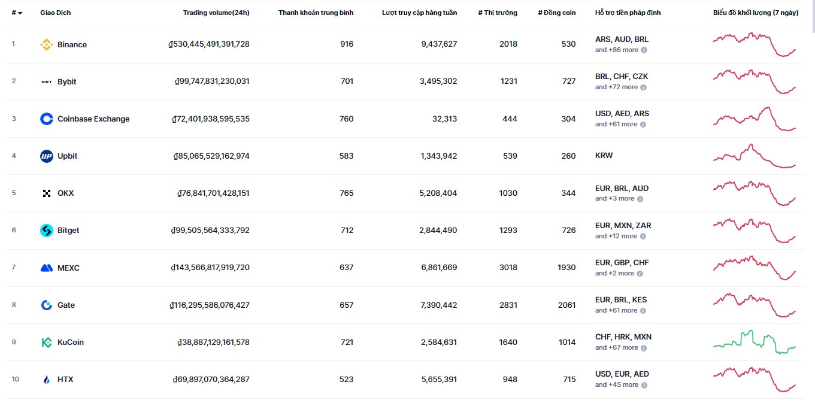This screenshot has height=403, width=815.
Task: Click Upbit's 7-day volume sparkline
Action: click(x=755, y=156)
